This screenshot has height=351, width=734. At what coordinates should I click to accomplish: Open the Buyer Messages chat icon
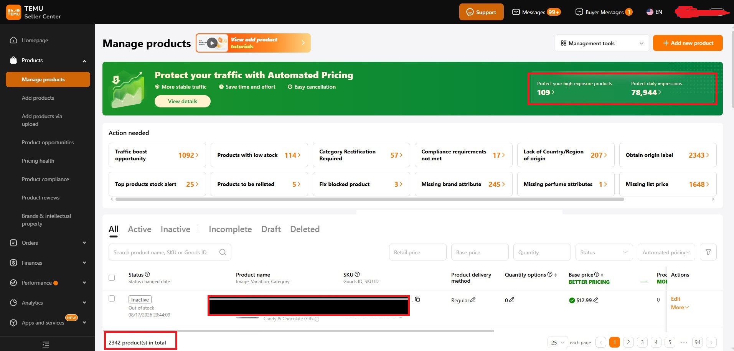point(579,12)
